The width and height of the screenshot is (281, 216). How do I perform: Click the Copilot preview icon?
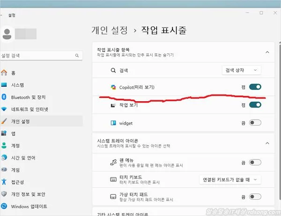[x=113, y=87]
